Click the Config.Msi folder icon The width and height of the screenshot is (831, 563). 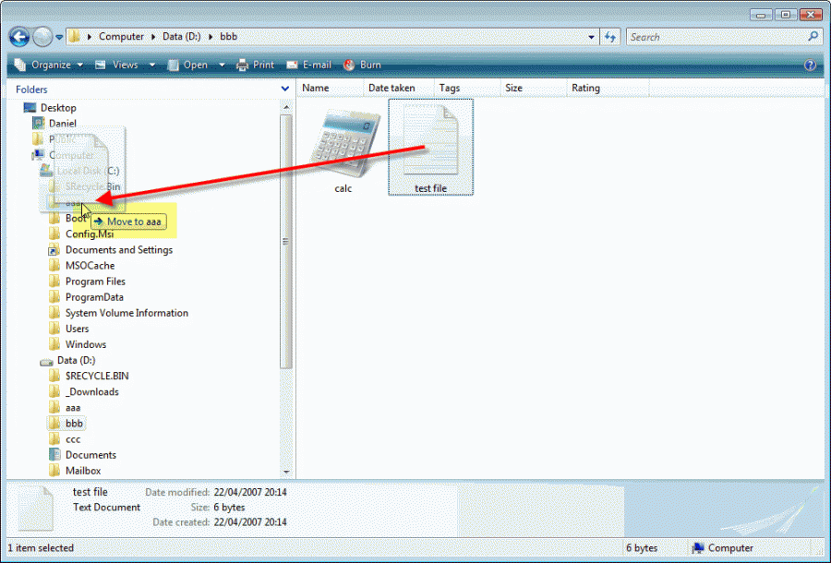point(54,234)
